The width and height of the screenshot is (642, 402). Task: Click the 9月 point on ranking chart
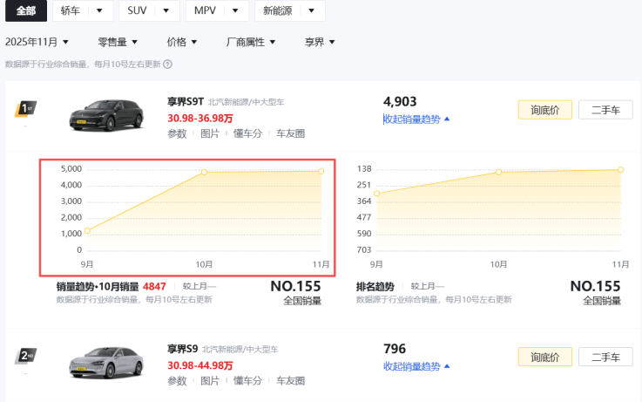coord(376,194)
